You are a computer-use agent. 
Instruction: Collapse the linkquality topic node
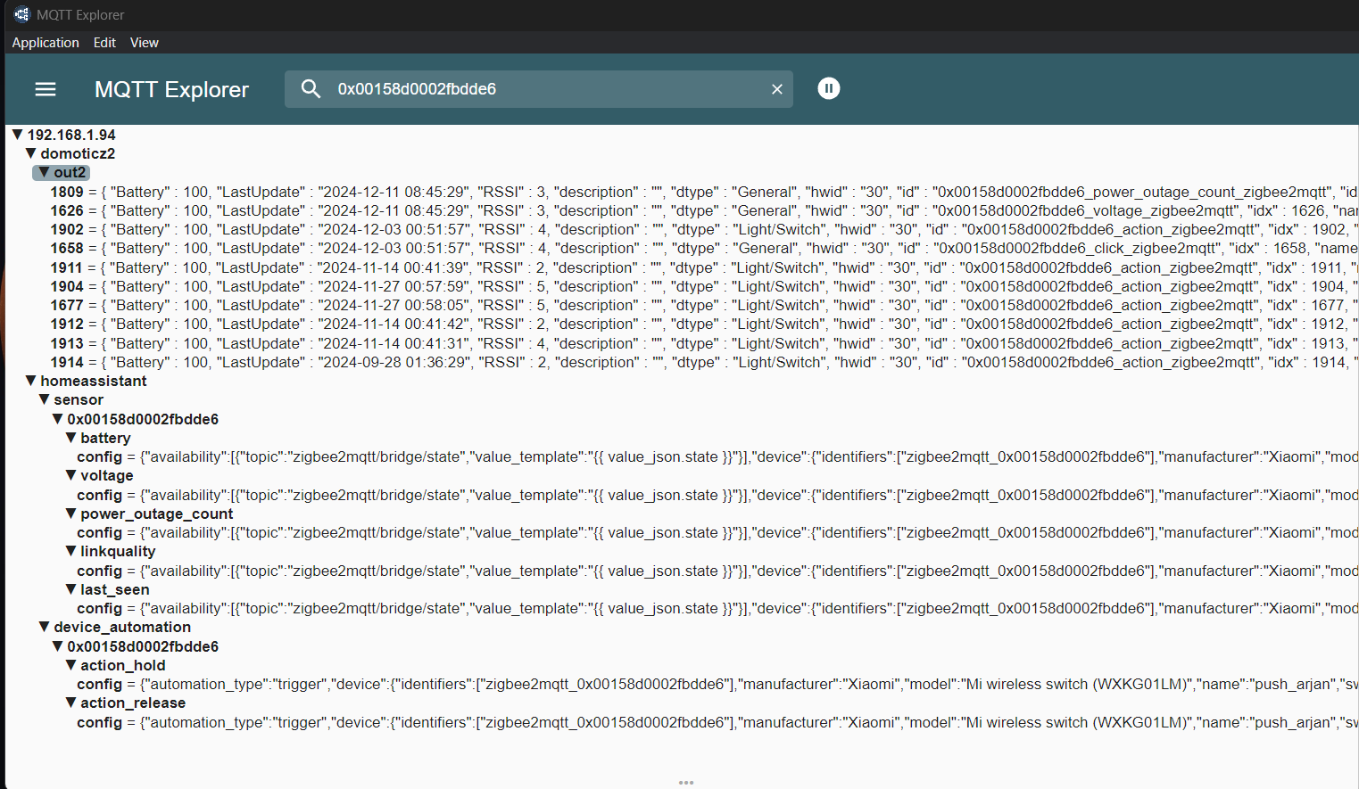(70, 551)
